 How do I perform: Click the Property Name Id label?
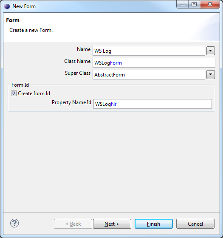[x=71, y=102]
